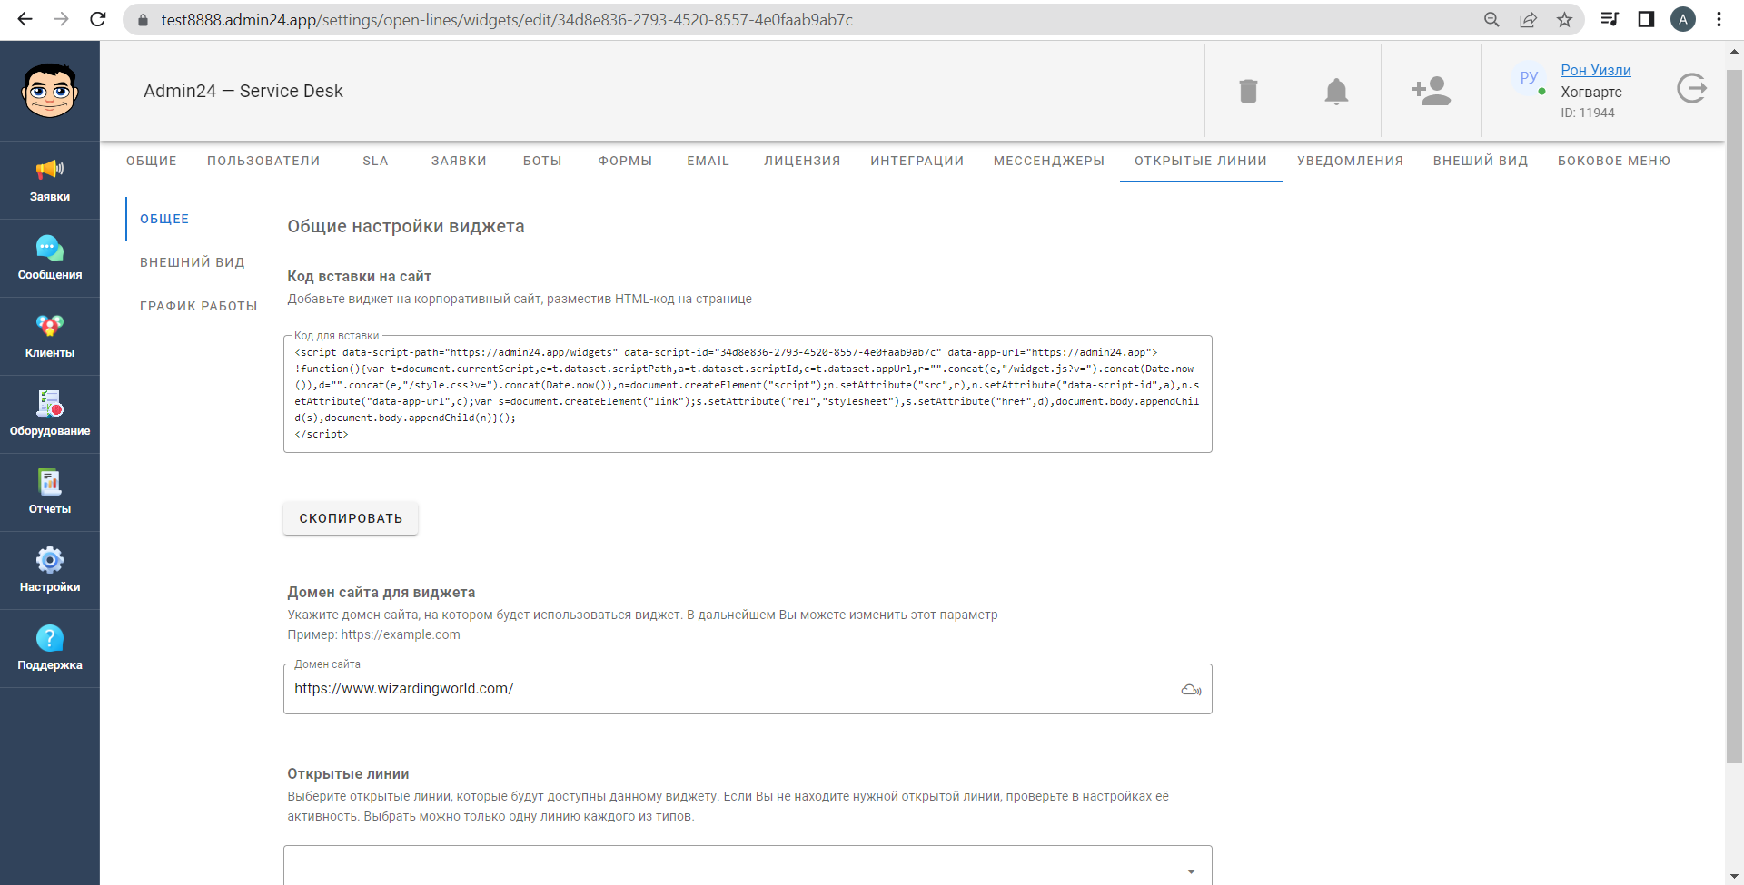Go back in browser history

tap(25, 19)
